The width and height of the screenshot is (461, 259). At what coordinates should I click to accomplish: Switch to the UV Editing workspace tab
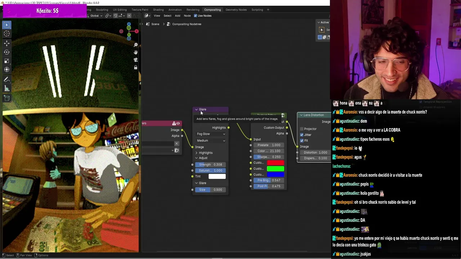point(120,10)
